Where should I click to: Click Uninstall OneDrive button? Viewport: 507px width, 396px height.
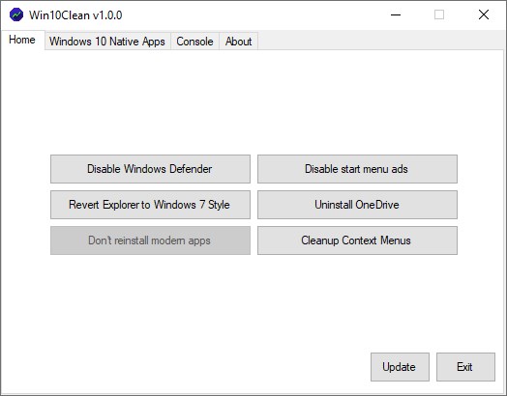coord(357,205)
